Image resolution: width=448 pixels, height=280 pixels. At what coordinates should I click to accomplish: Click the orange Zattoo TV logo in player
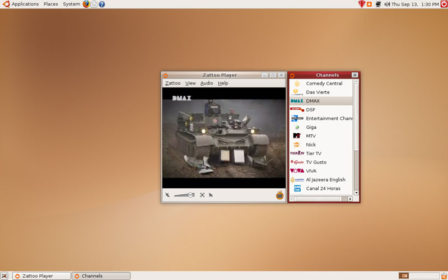pyautogui.click(x=279, y=195)
